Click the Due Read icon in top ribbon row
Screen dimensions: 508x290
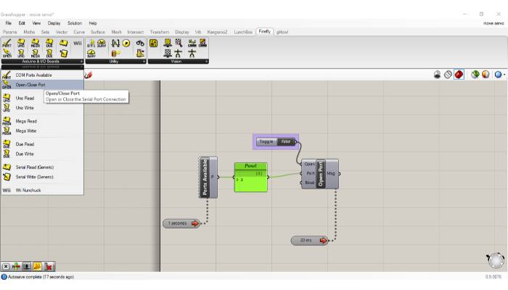[49, 43]
